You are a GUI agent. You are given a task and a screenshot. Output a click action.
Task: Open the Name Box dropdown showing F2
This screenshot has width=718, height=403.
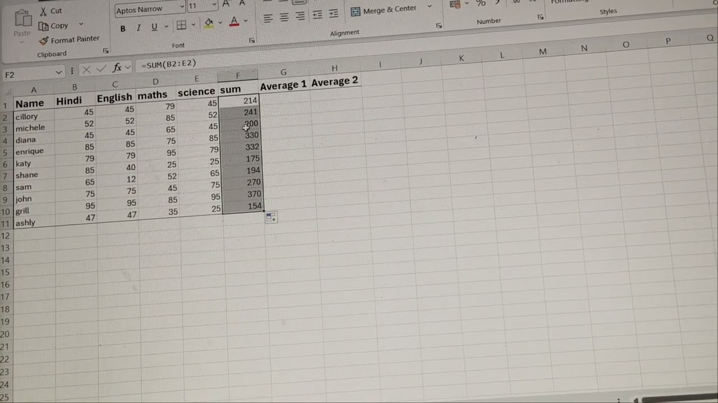(x=59, y=72)
